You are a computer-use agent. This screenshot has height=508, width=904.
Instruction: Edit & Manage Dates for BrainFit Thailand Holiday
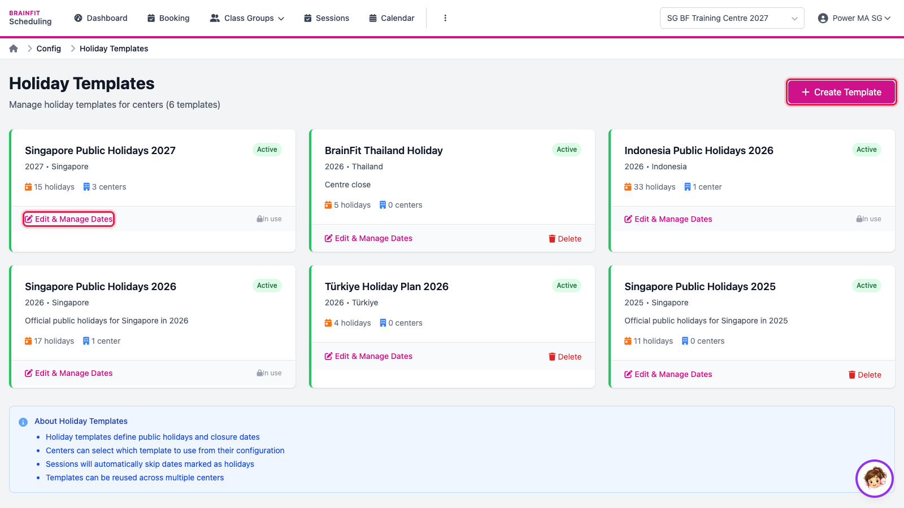[368, 238]
